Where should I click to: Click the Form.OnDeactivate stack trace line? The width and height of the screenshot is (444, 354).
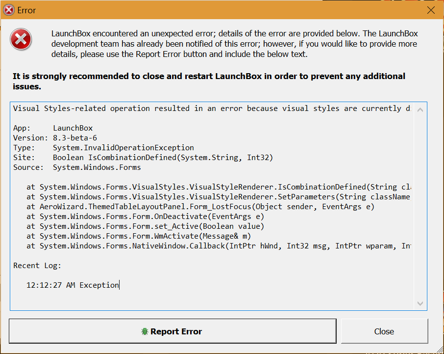pyautogui.click(x=145, y=217)
